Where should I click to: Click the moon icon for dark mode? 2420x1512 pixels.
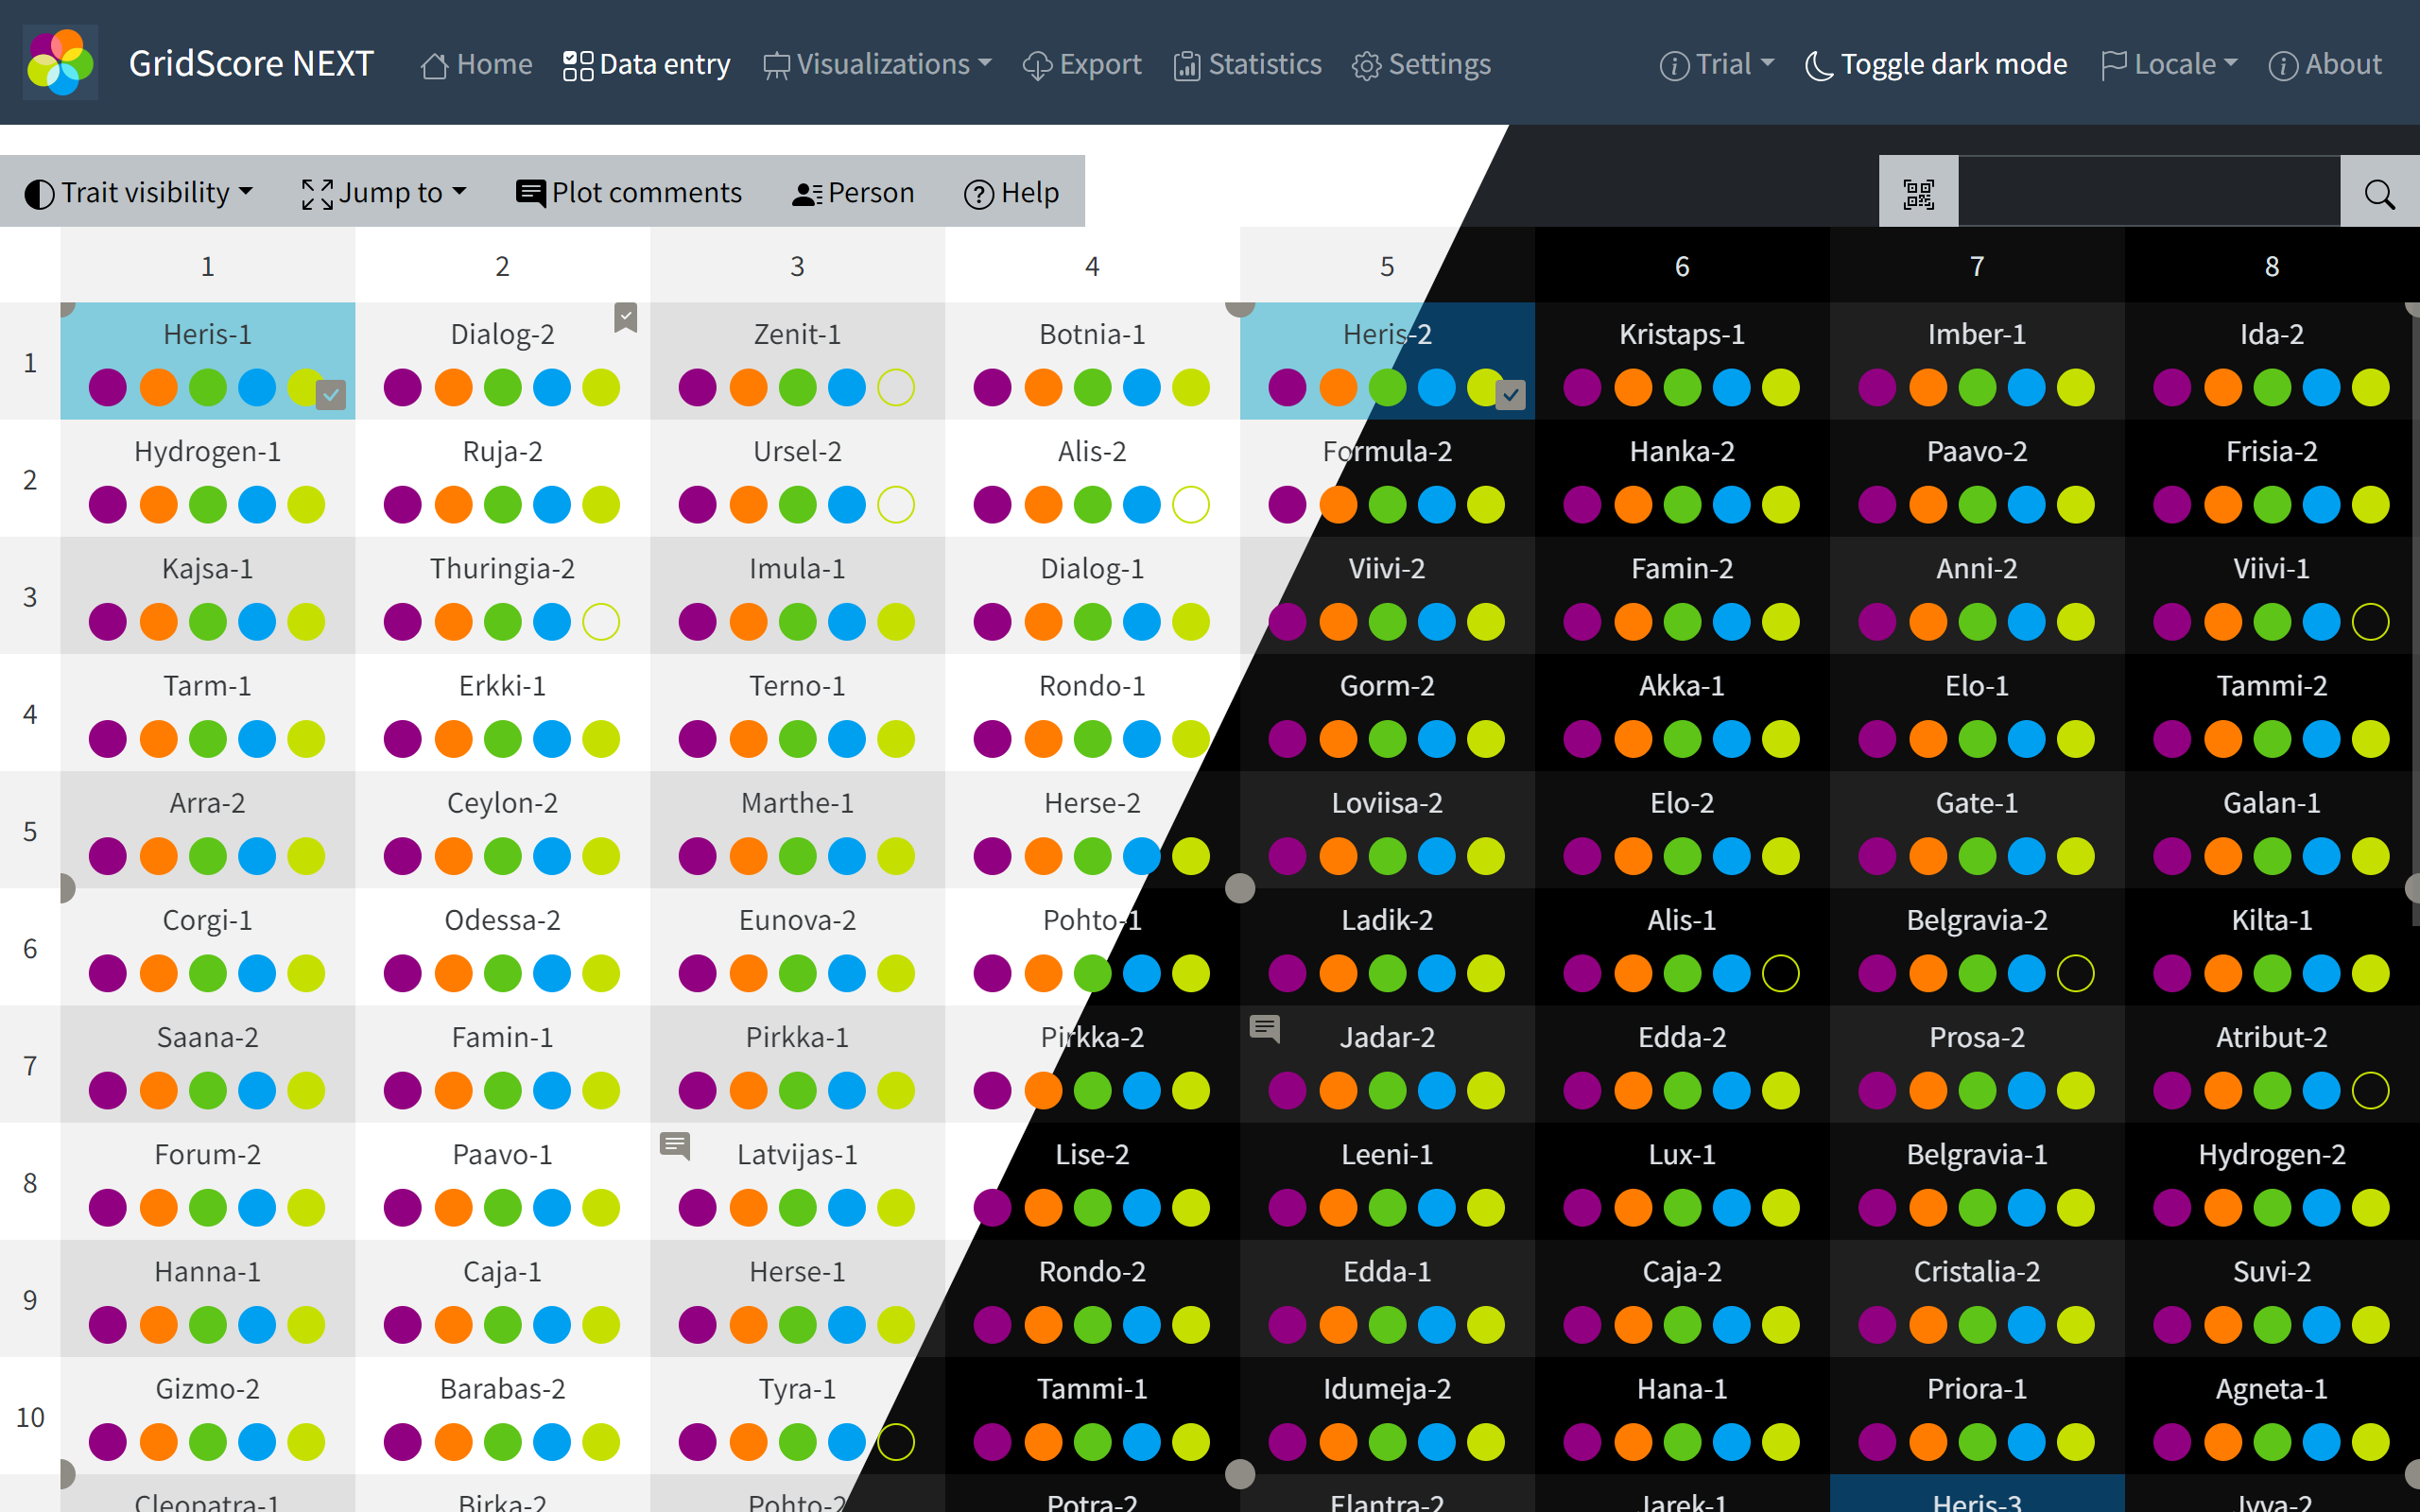tap(1819, 66)
